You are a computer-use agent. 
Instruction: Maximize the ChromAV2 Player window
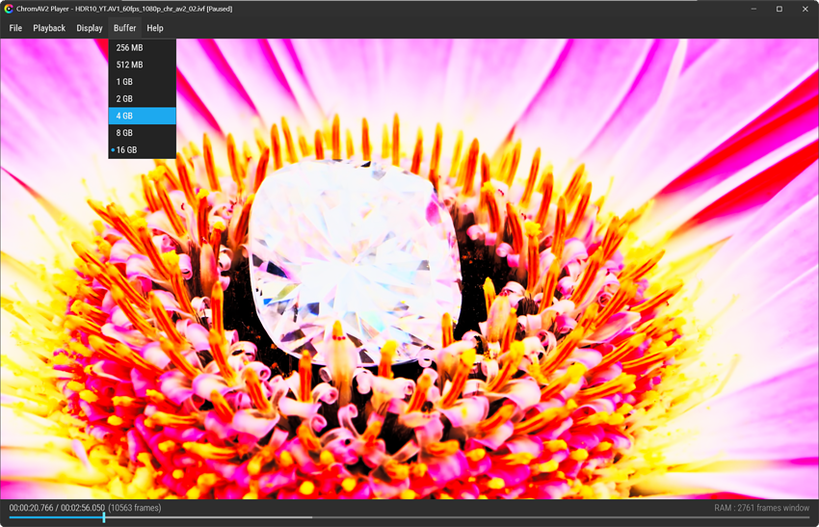(x=779, y=9)
